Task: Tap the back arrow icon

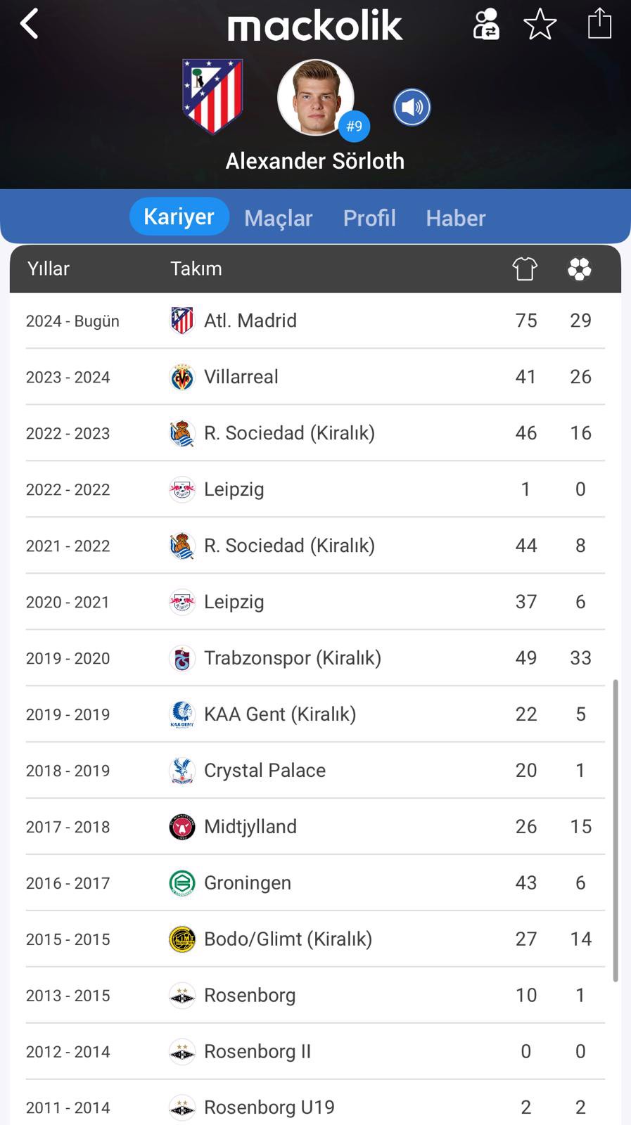Action: coord(30,25)
